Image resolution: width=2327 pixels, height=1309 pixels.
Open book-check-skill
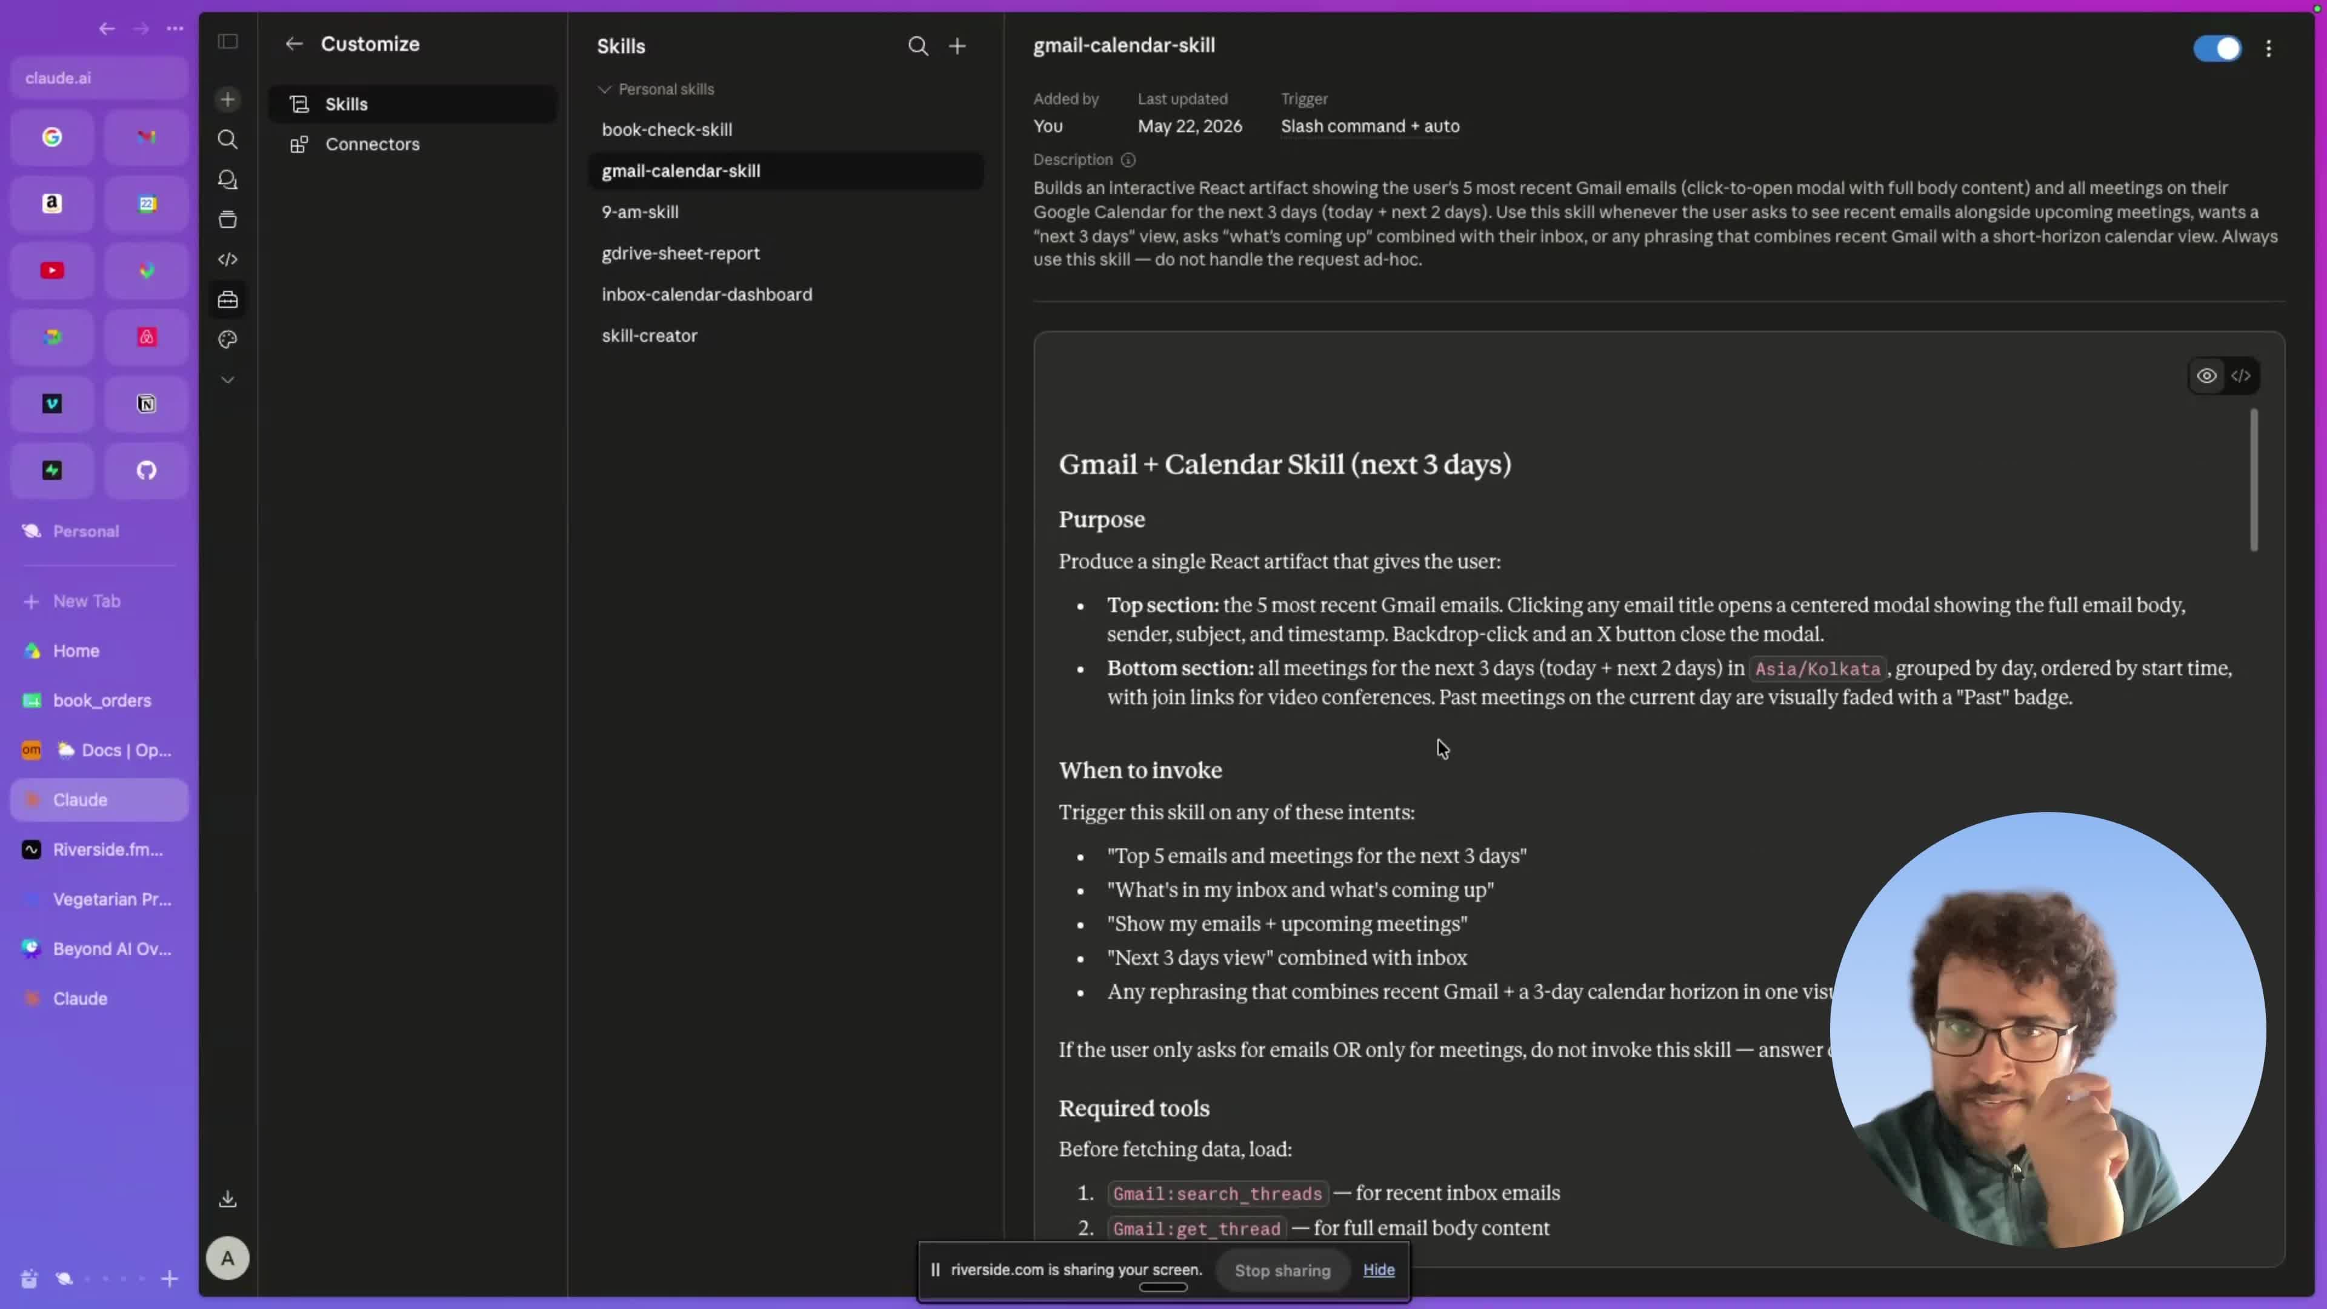pos(786,129)
